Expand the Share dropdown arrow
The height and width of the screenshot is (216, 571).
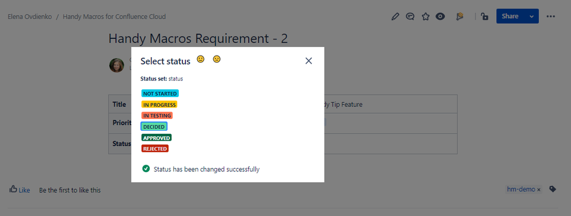pos(532,16)
